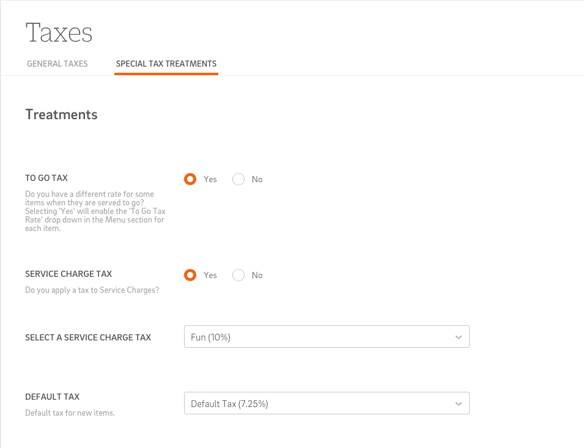Select Yes radio button for Service Charge Tax
The width and height of the screenshot is (584, 448).
pyautogui.click(x=190, y=275)
